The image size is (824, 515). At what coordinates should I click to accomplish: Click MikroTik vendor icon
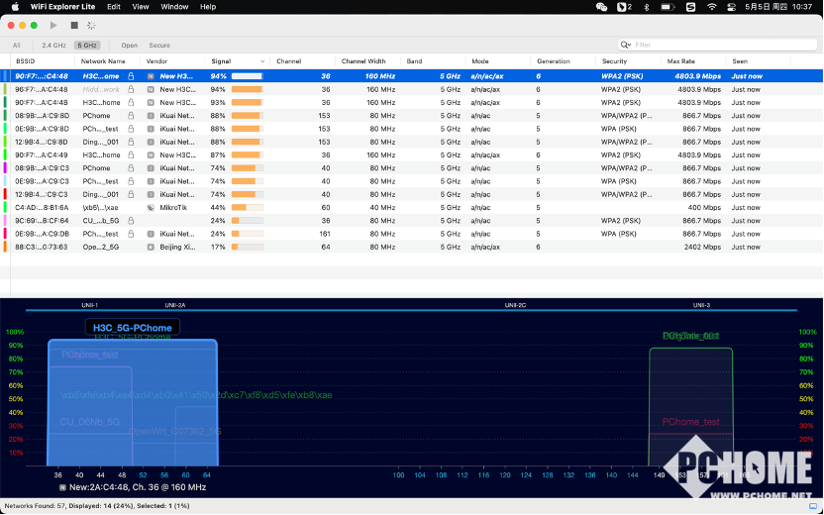click(x=151, y=208)
